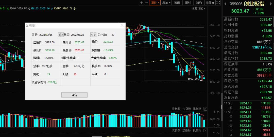Click the plus zoom-in icon in chart toolbar
Screen dimensions: 274x137
[x=142, y=3]
